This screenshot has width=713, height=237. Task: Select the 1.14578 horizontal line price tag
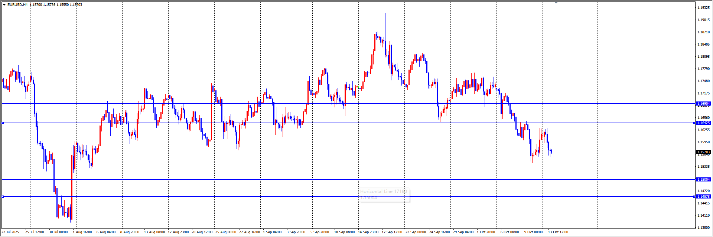tap(703, 197)
